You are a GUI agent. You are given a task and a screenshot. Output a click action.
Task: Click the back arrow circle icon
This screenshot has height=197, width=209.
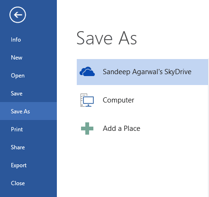[x=18, y=15]
